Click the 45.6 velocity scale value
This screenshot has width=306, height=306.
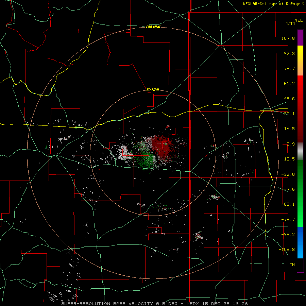coord(289,99)
